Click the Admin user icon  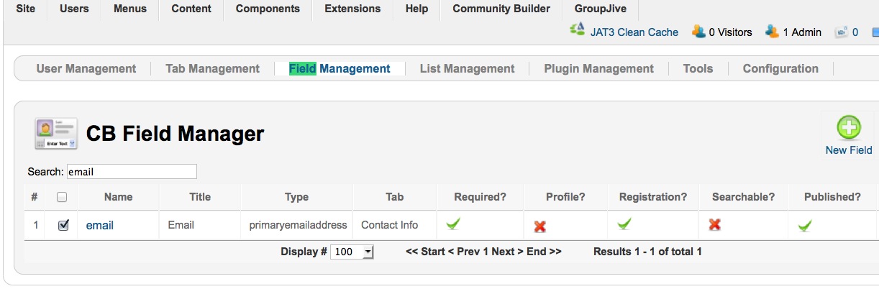coord(773,32)
